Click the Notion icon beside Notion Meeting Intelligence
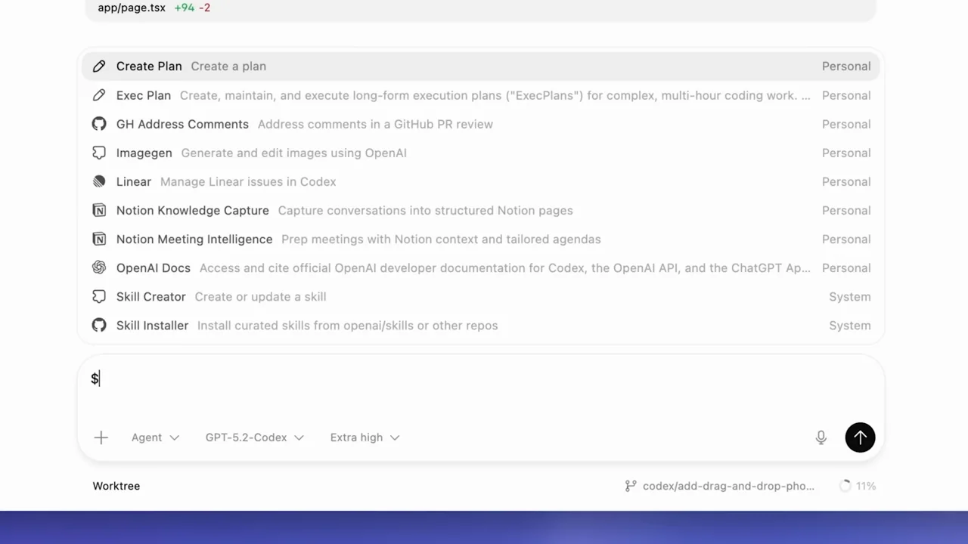The width and height of the screenshot is (968, 544). 99,239
